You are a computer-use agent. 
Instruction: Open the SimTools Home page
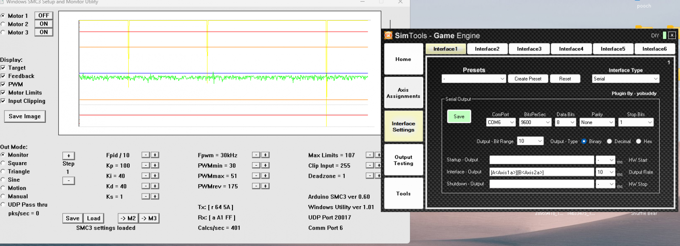click(x=403, y=59)
